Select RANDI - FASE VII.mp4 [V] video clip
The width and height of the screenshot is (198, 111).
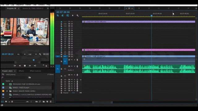pos(139,56)
